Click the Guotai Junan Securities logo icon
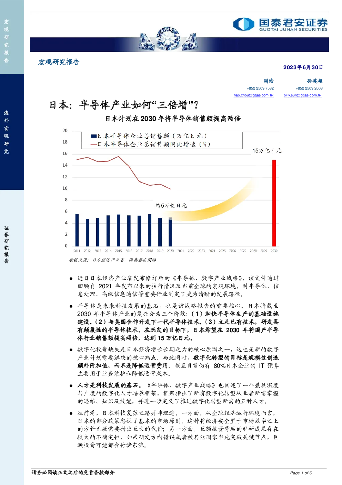This screenshot has width=342, height=485. (244, 24)
